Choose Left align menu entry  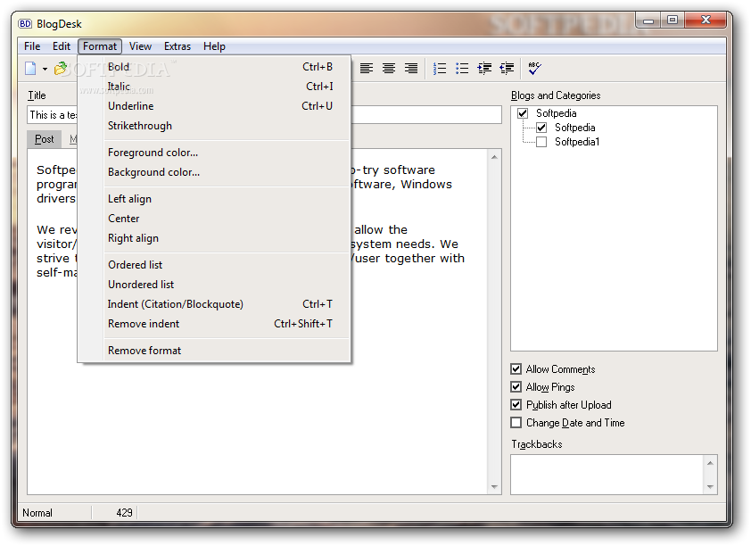(214, 199)
